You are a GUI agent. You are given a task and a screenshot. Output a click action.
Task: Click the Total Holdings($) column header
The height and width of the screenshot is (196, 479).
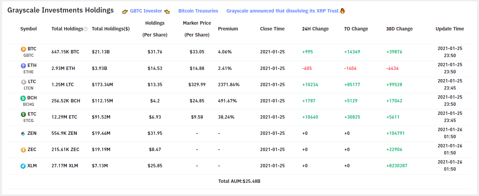point(111,29)
